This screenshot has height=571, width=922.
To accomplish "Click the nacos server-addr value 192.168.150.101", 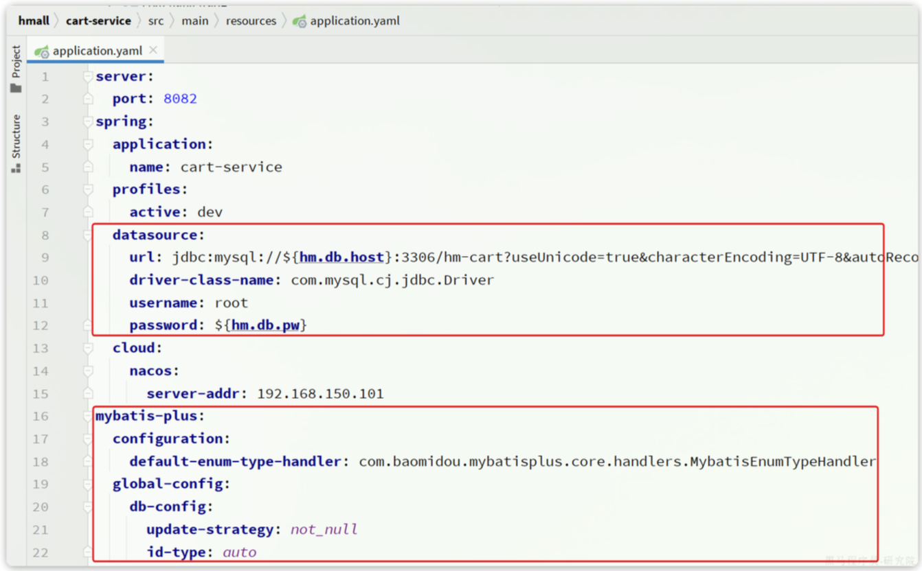I will [320, 394].
